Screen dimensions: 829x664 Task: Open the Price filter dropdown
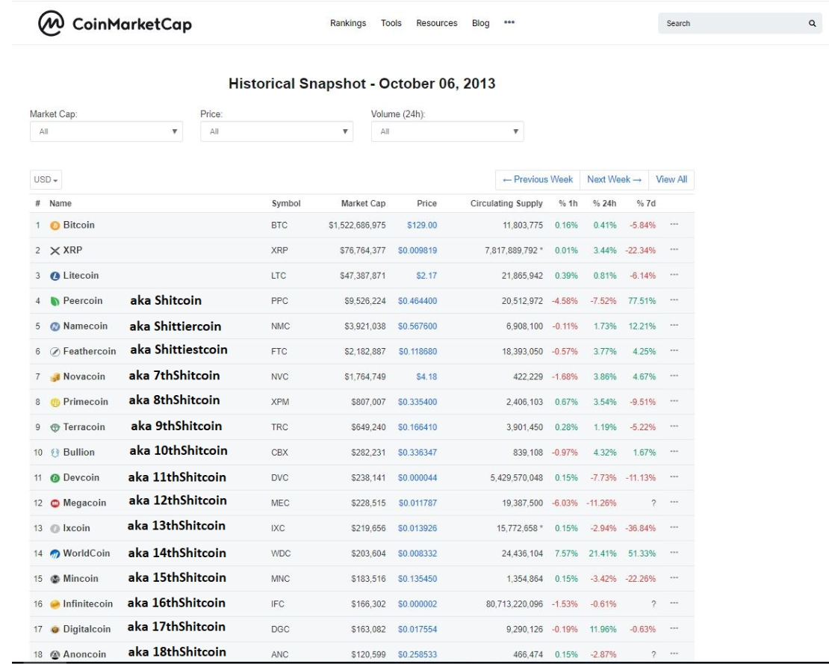pos(276,131)
